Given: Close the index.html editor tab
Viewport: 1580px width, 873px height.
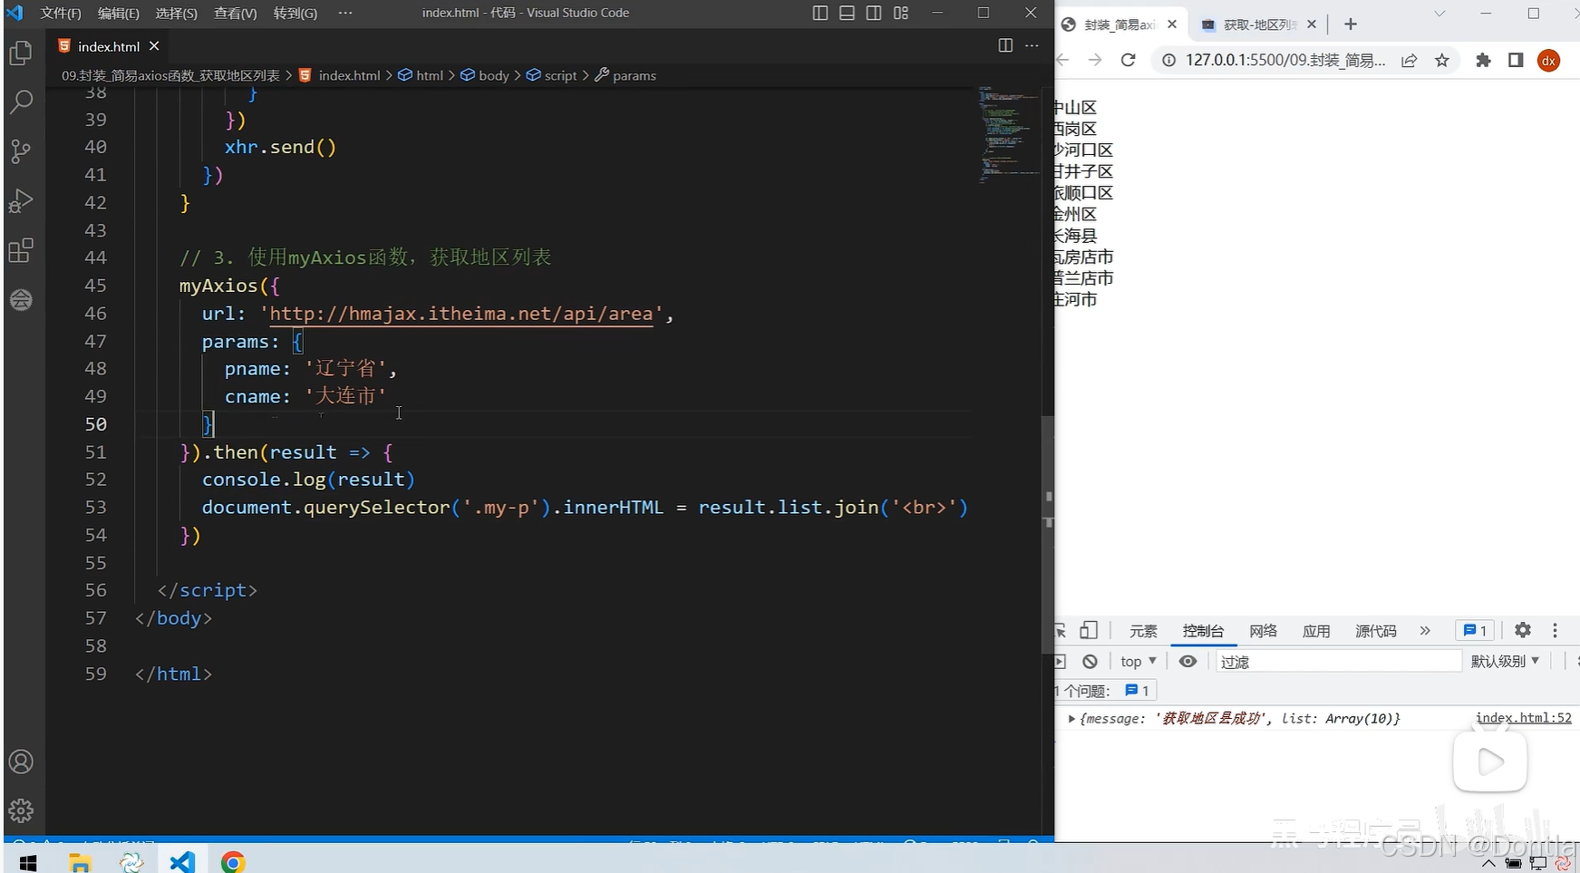Looking at the screenshot, I should pos(154,45).
